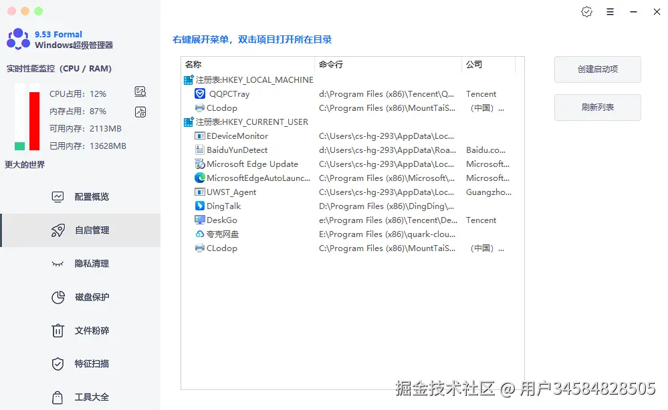Click the QQPCTray shield icon
The image size is (668, 410).
pyautogui.click(x=200, y=93)
